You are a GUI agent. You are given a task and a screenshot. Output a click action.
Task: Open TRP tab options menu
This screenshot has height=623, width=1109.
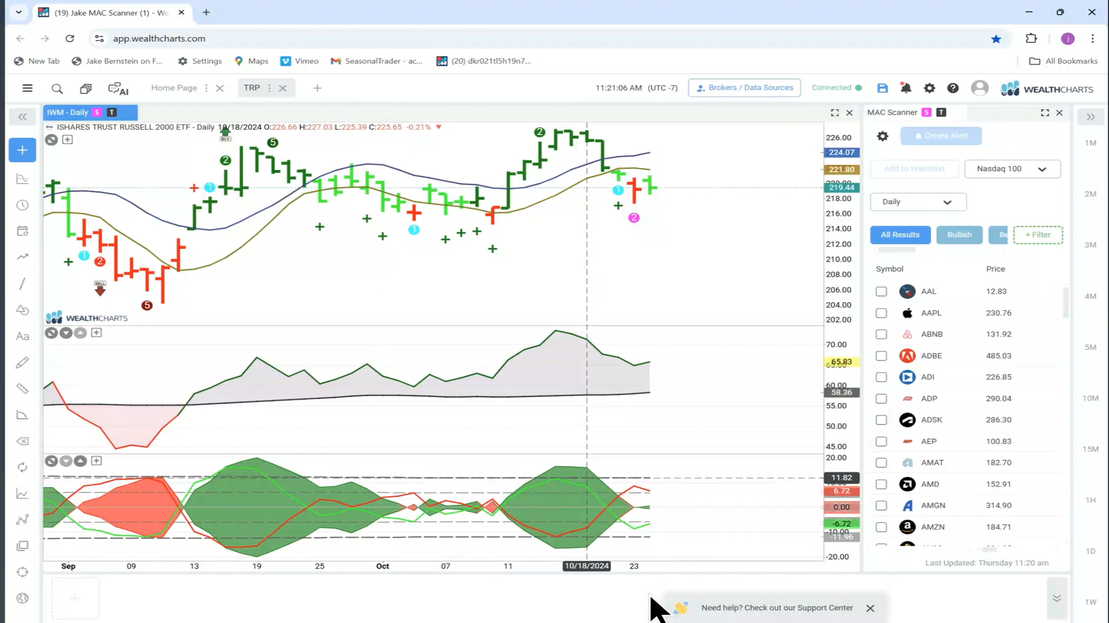(x=269, y=88)
